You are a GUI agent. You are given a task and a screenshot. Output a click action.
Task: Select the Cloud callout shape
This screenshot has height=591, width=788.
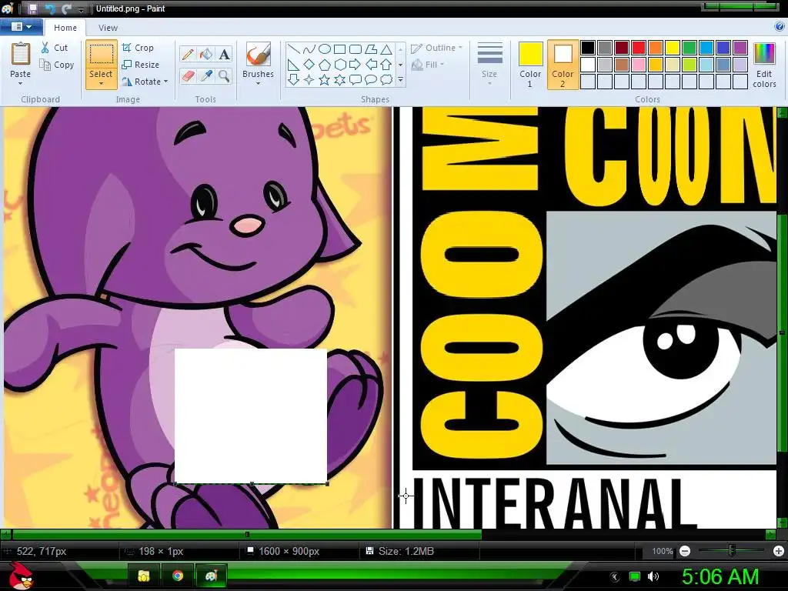click(x=386, y=80)
